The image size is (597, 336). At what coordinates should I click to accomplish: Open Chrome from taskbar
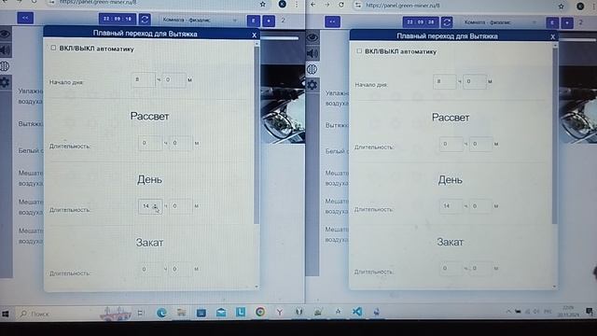(x=260, y=312)
